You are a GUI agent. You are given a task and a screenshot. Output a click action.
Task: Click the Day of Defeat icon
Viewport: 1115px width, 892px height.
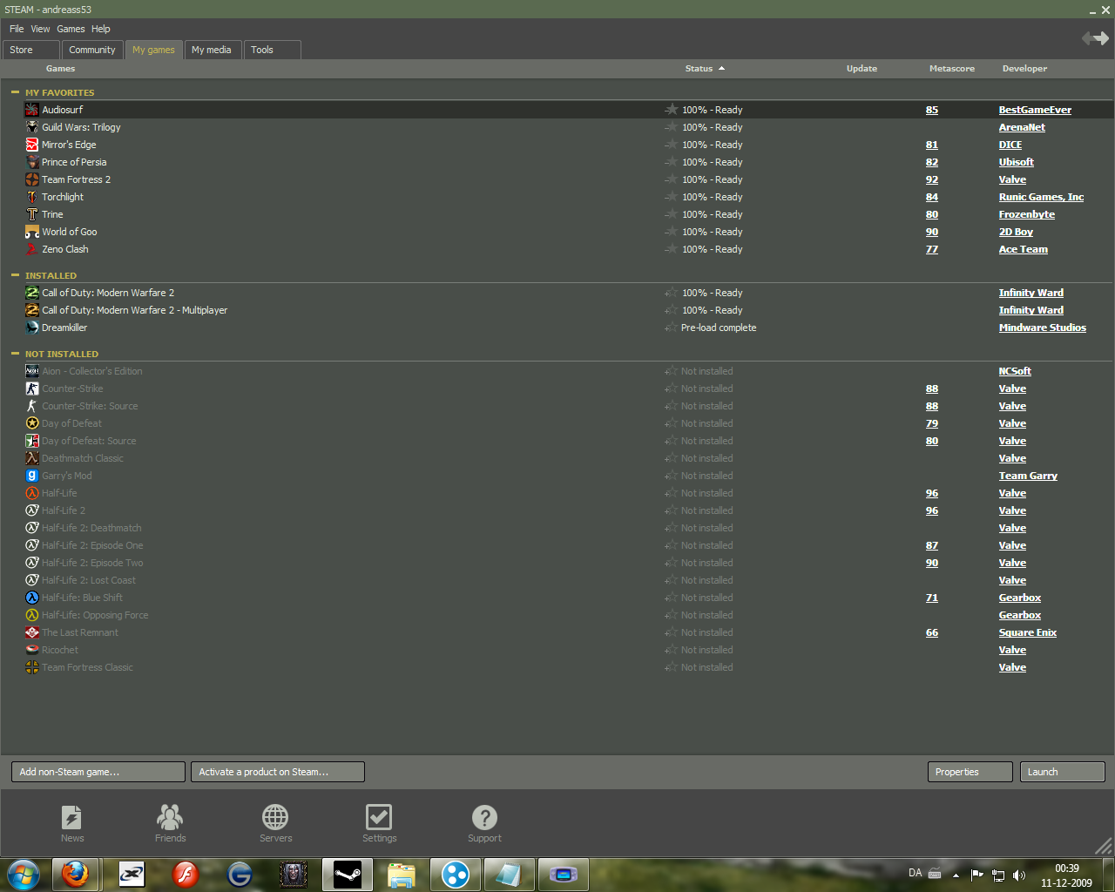(32, 423)
